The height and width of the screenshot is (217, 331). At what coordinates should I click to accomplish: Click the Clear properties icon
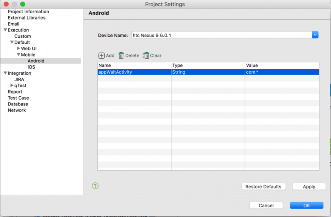(146, 56)
